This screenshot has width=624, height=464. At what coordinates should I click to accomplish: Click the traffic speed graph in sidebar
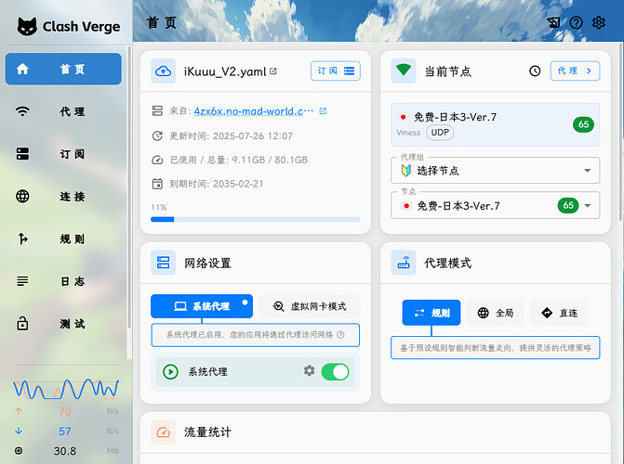66,389
